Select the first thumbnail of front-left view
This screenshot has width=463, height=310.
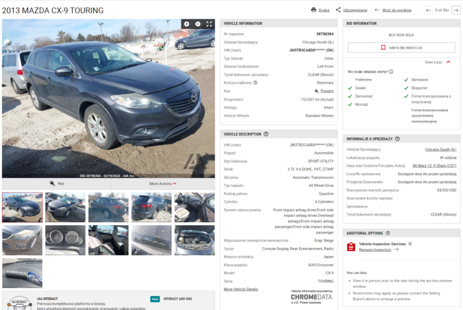22,207
